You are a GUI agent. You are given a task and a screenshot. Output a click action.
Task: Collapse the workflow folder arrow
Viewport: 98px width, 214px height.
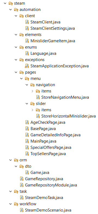click(11, 204)
